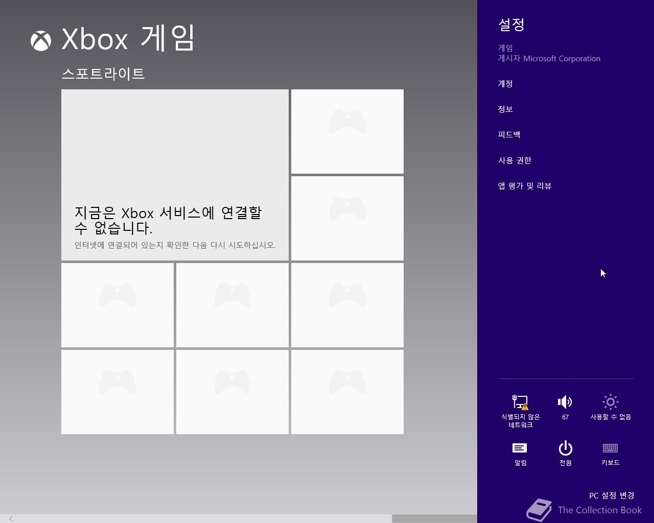The image size is (654, 523).
Task: Select 피드백 settings entry
Action: coord(509,135)
